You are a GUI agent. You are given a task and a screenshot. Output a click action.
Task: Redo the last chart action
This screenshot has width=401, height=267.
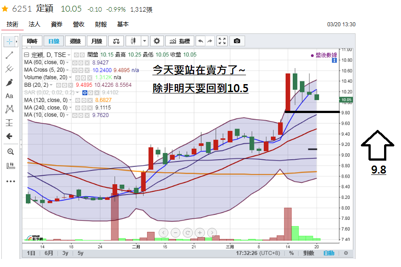(210, 41)
